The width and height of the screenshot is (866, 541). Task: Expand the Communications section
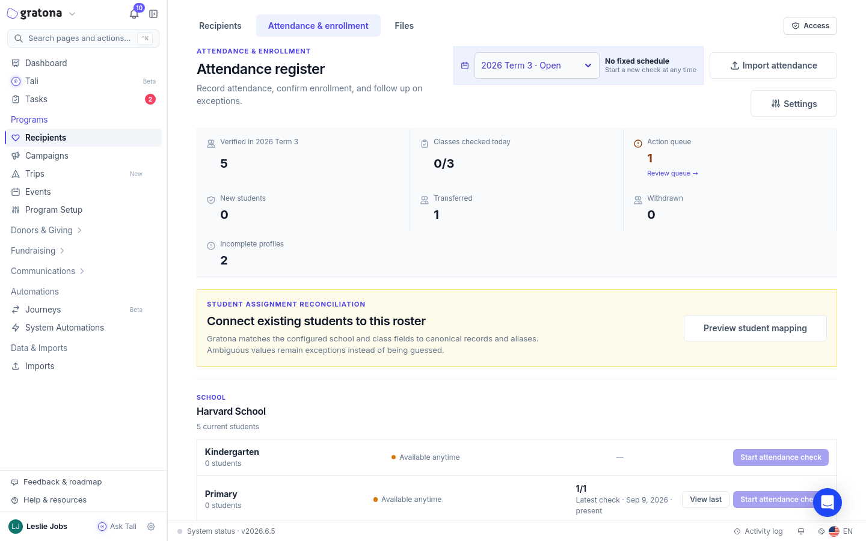tap(48, 271)
